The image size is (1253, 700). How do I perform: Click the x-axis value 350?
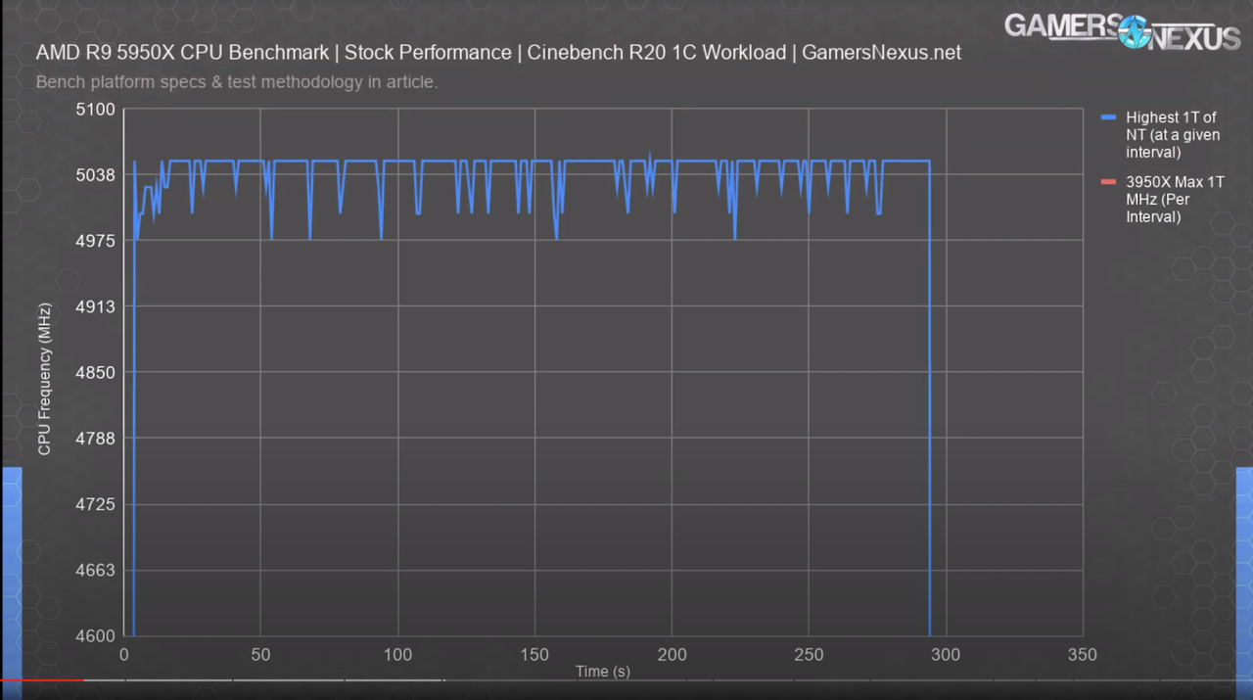pyautogui.click(x=1083, y=654)
